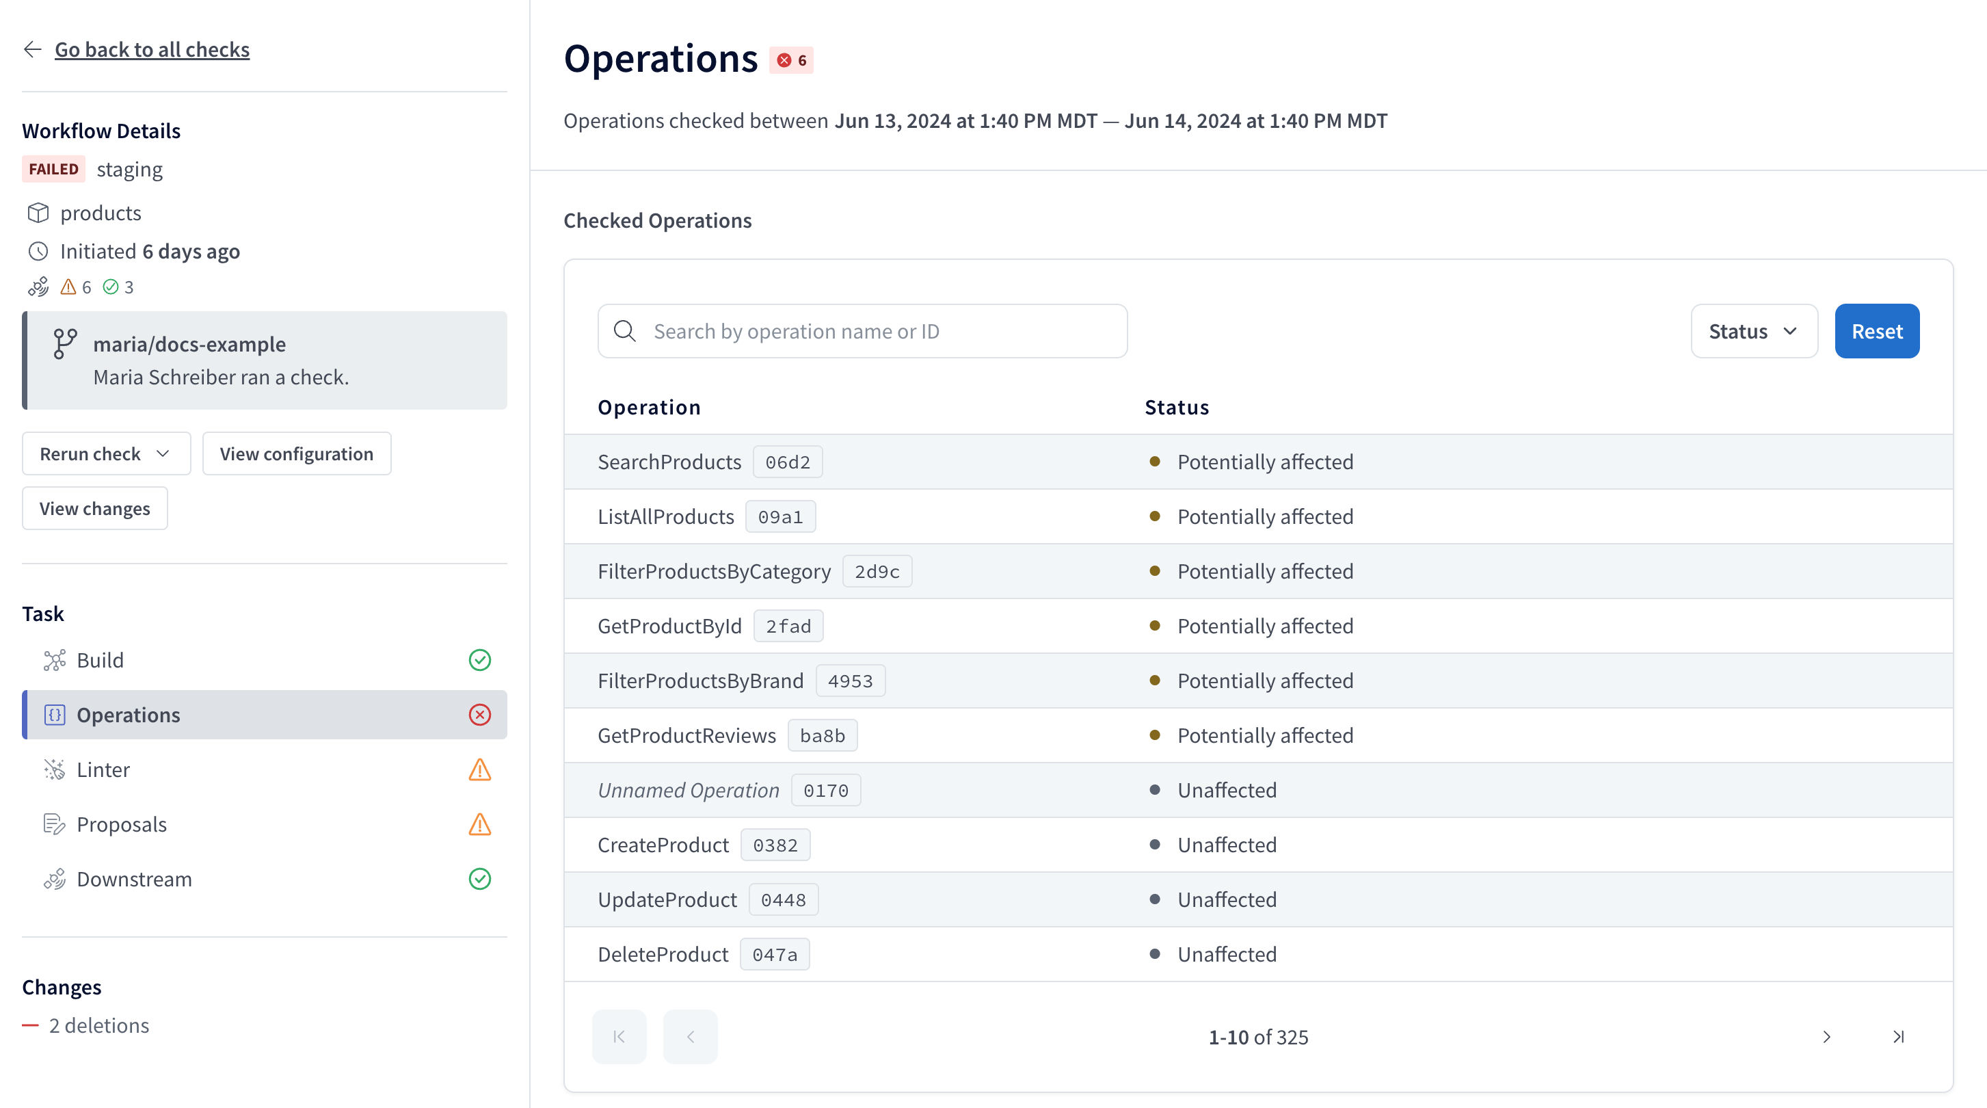Click the 0170 operation ID badge

coord(825,791)
